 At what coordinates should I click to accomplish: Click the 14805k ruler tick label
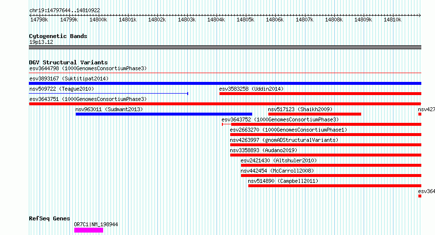point(245,20)
